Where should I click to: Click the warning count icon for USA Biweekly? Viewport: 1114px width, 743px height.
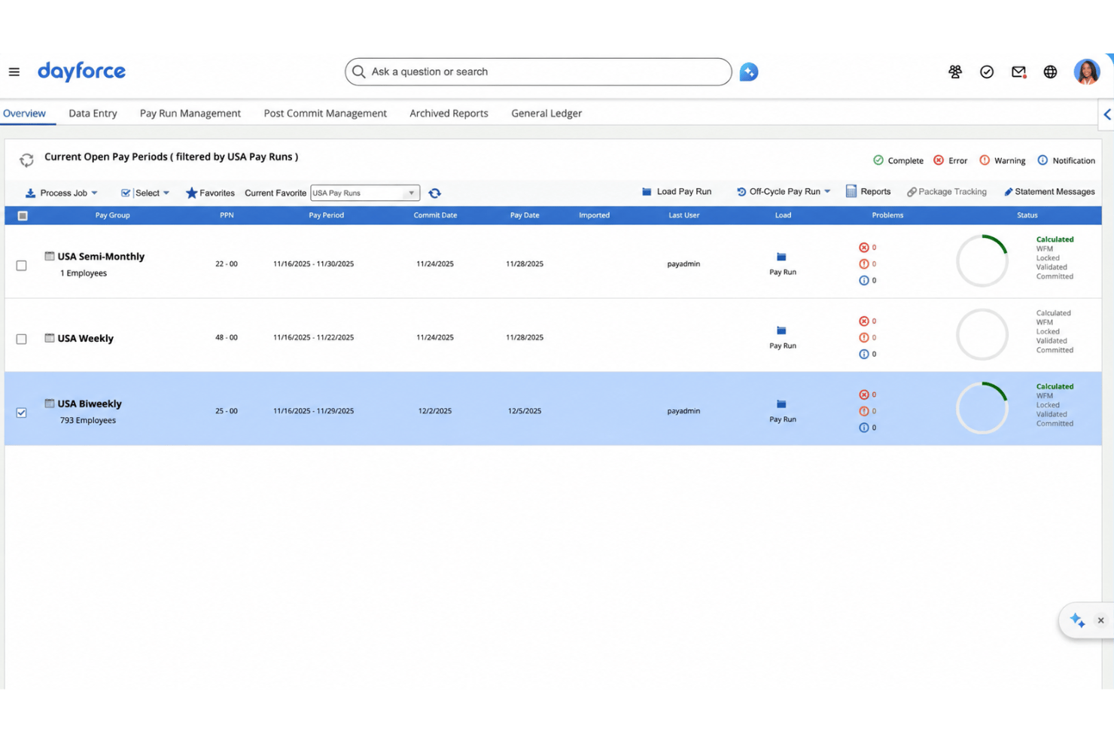(x=864, y=411)
